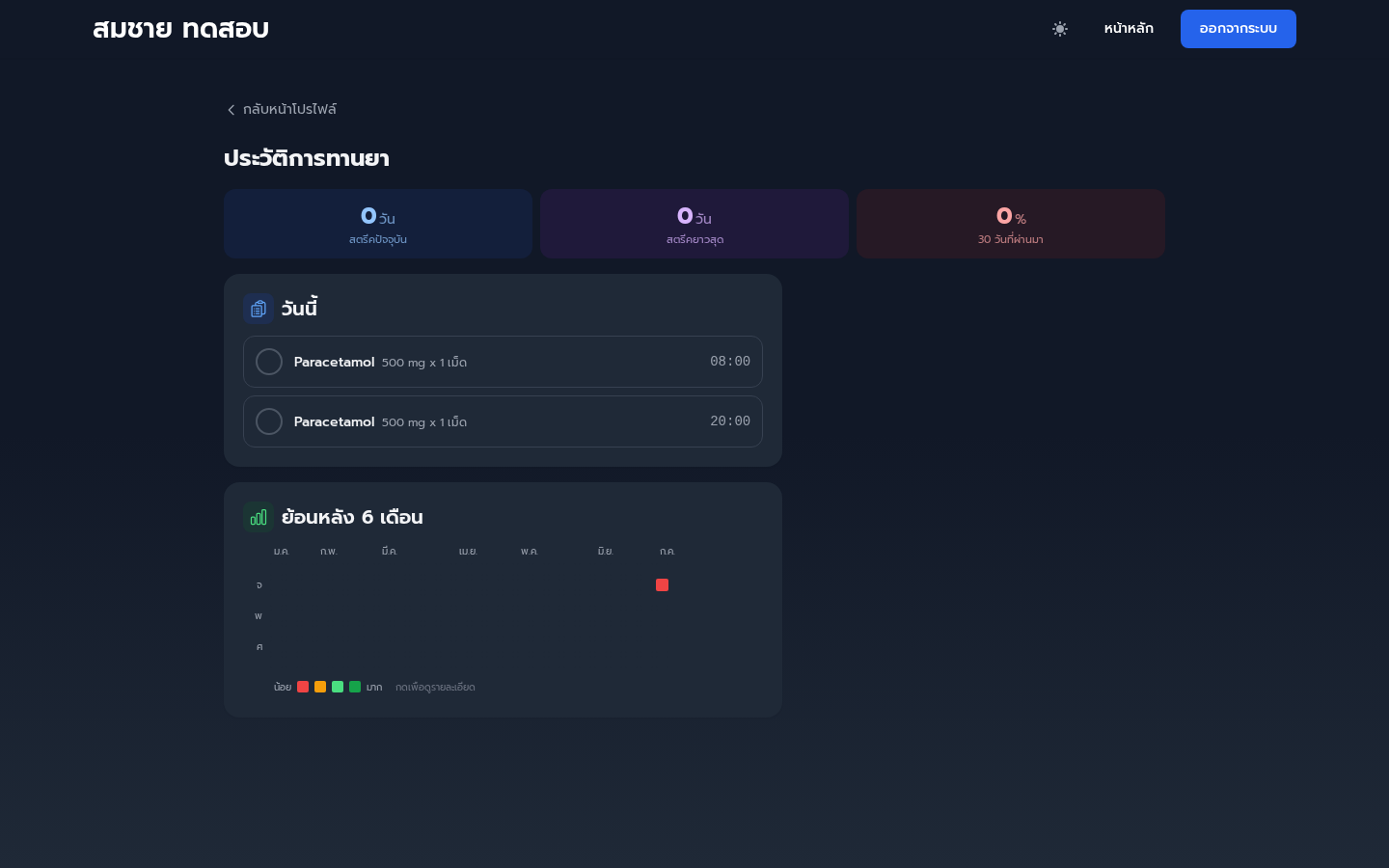Viewport: 1389px width, 868px height.
Task: Click the orange legend swatch
Action: [x=320, y=687]
